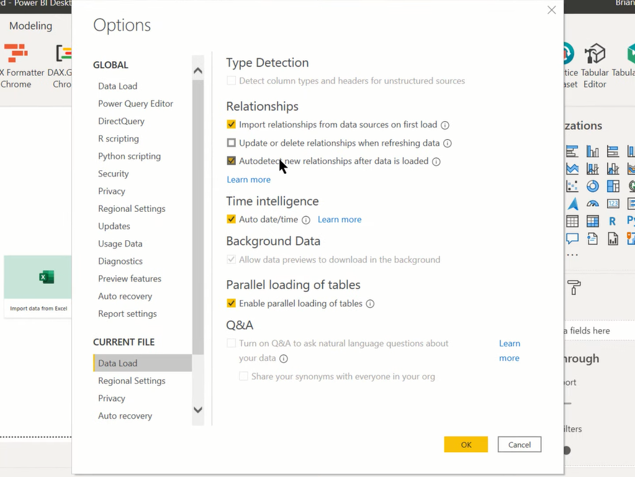The height and width of the screenshot is (477, 635).
Task: Open the Format paint roller pane
Action: (574, 288)
